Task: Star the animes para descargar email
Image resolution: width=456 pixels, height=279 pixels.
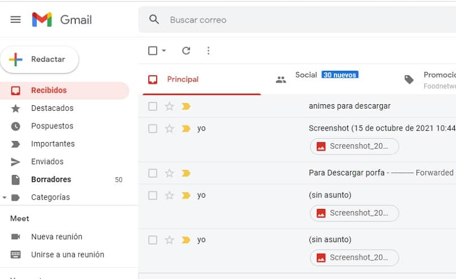Action: (x=169, y=106)
